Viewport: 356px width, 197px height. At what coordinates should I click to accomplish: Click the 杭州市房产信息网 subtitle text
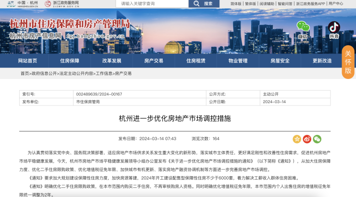35,36
